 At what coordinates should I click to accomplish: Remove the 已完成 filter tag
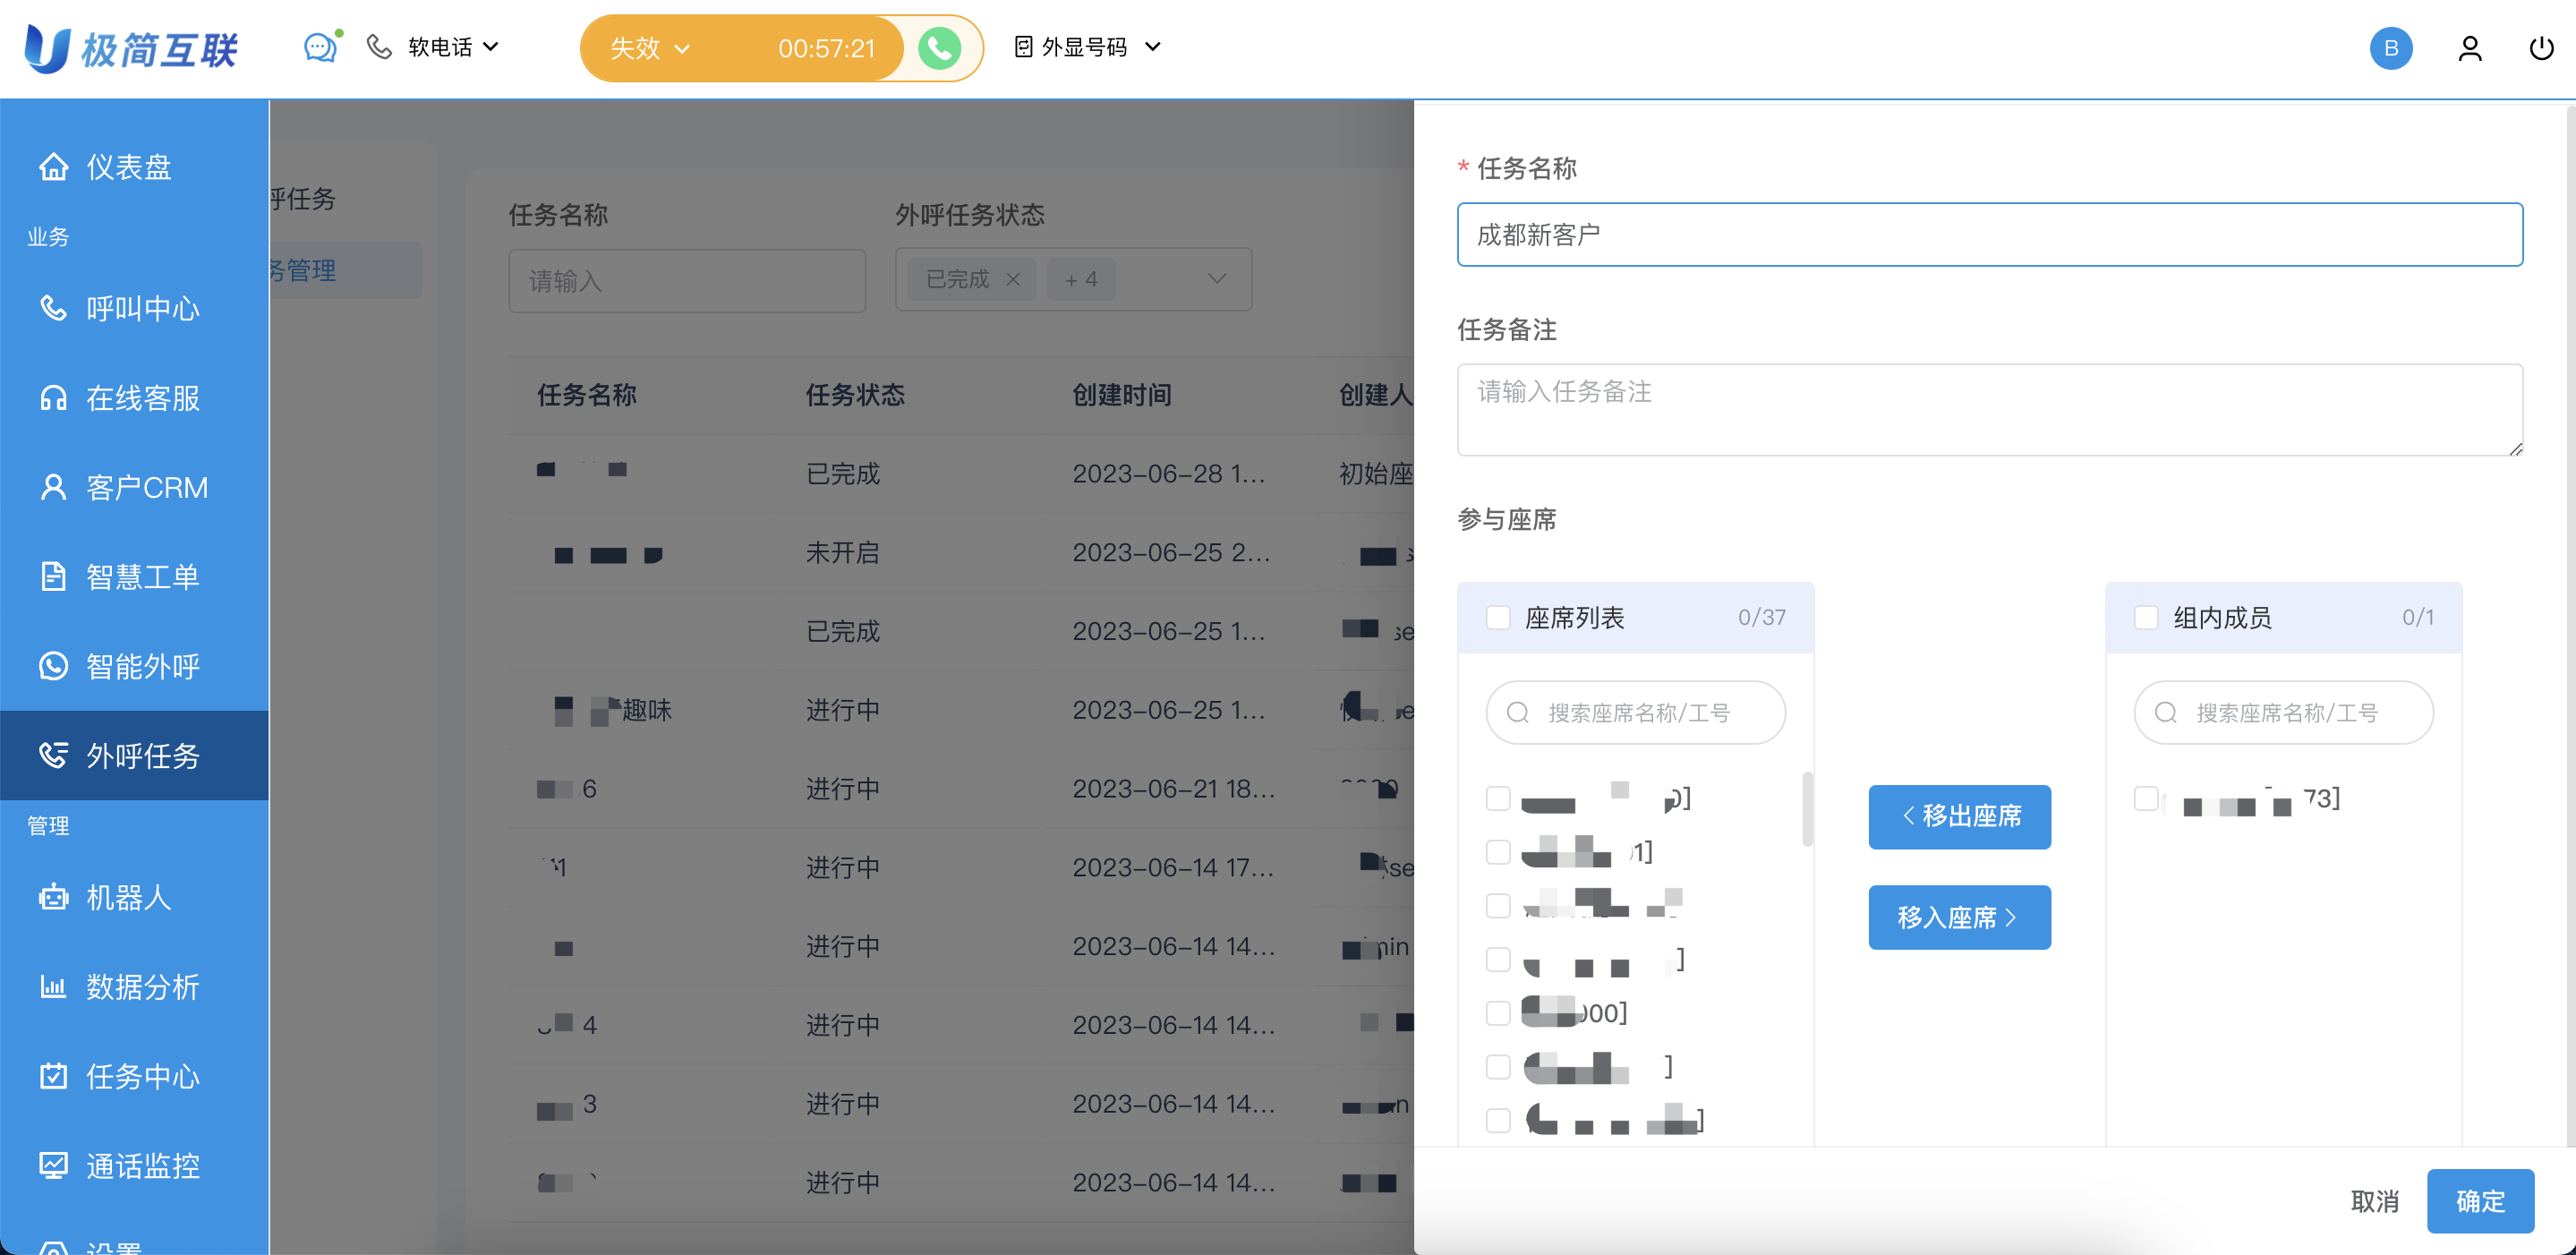[x=1013, y=279]
